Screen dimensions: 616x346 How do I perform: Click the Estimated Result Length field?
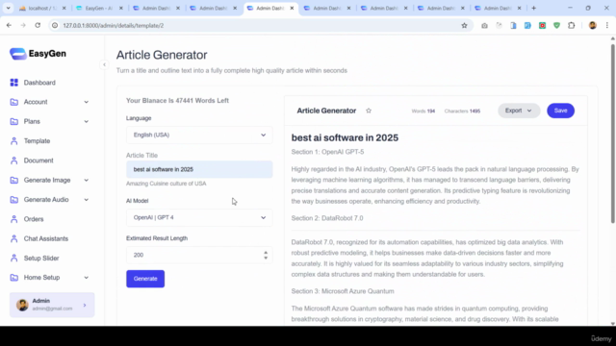199,255
